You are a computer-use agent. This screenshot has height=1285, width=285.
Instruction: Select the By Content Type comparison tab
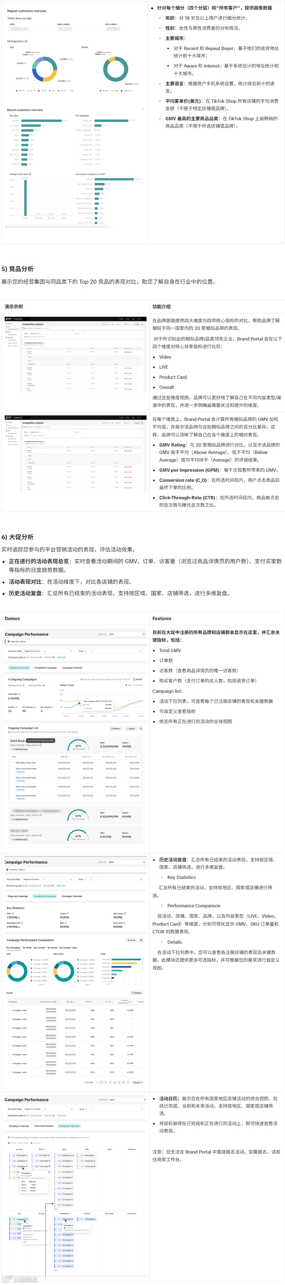pyautogui.click(x=68, y=947)
